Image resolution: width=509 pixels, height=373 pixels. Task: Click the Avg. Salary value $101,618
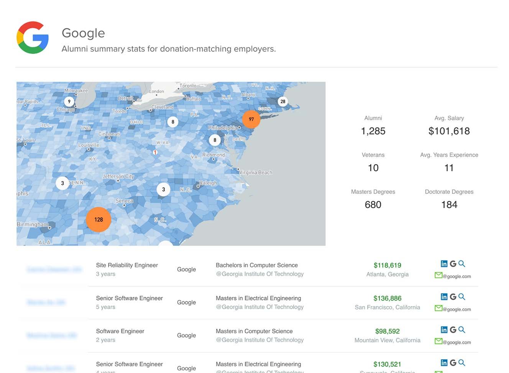[449, 131]
